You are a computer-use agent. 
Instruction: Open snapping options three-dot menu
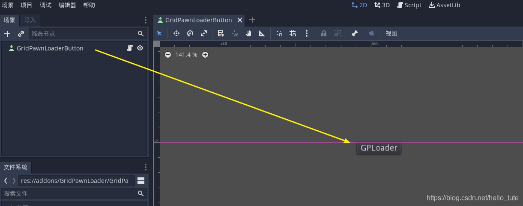coord(307,33)
